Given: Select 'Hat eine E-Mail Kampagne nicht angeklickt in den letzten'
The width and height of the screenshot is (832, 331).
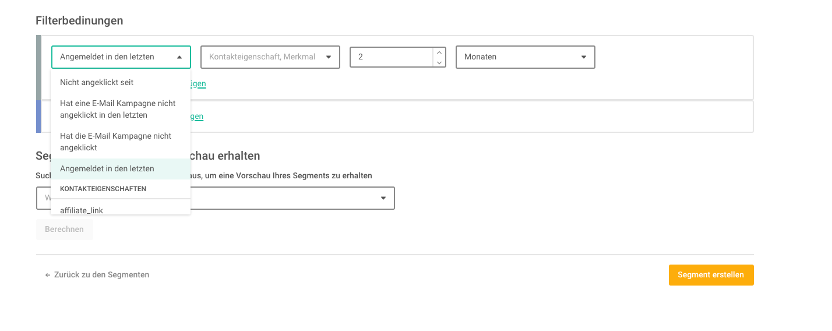Looking at the screenshot, I should click(x=121, y=109).
